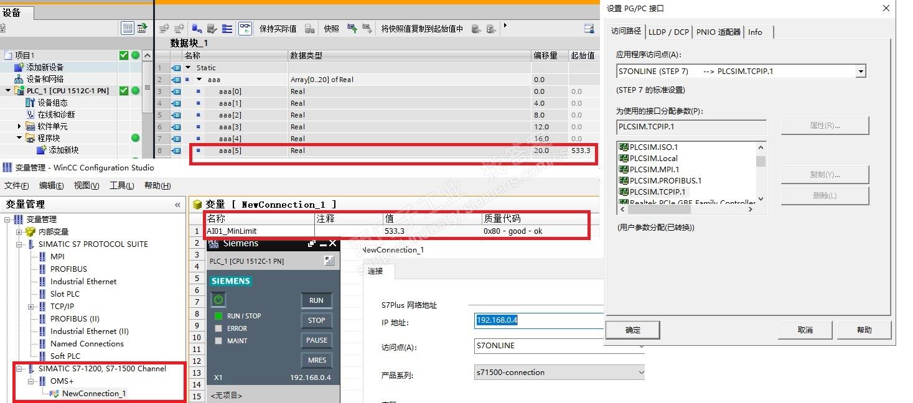Collapse the PLC_1 [CPU 1512C-1 PN] node
Viewport: 913px width, 403px height.
coord(8,91)
